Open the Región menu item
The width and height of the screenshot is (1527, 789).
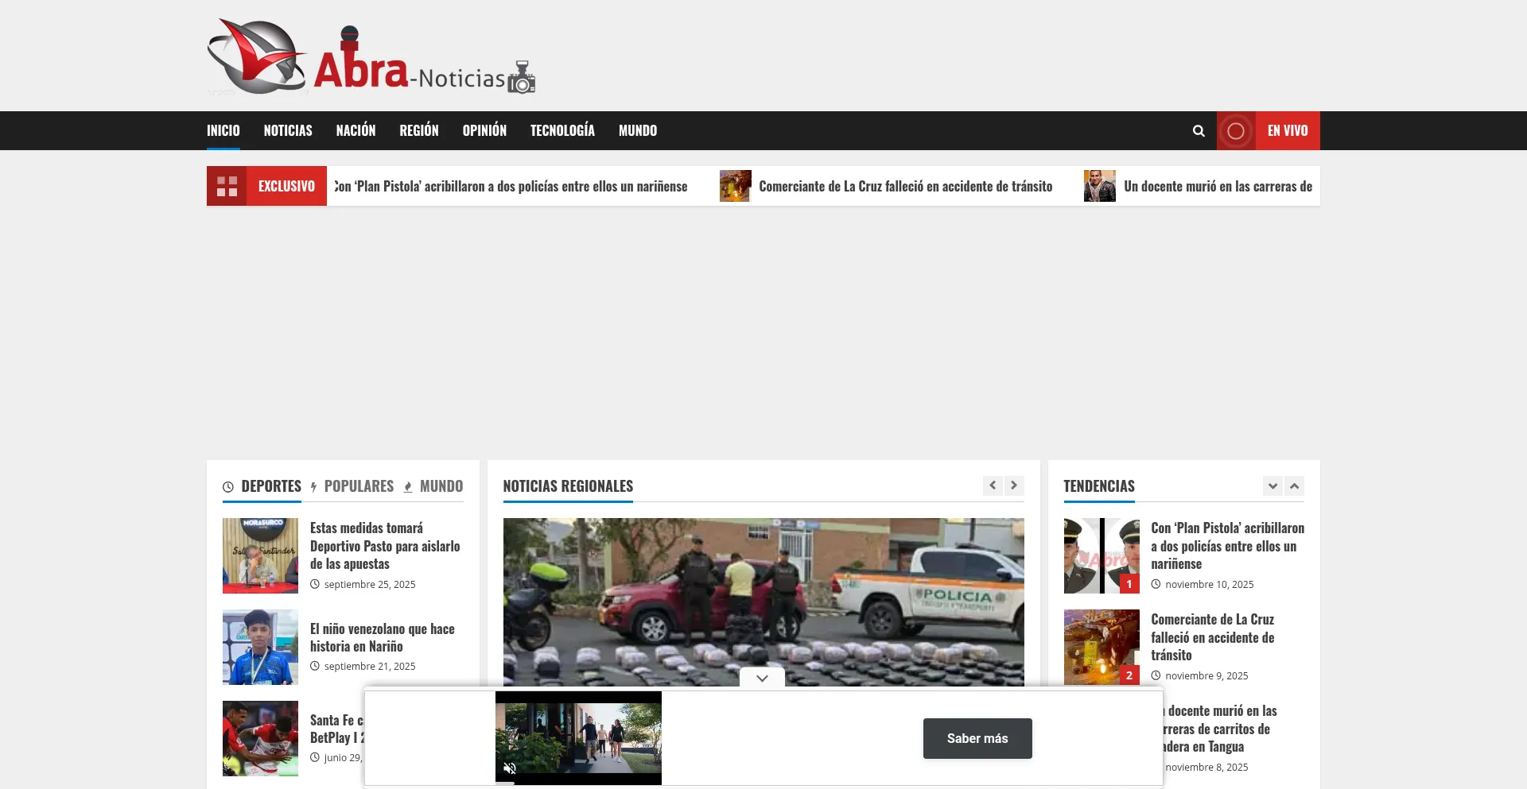point(418,131)
